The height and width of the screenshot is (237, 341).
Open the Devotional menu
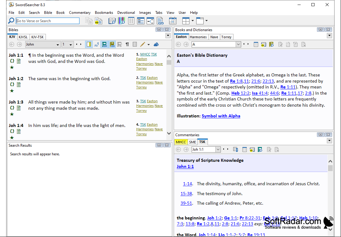click(x=126, y=13)
